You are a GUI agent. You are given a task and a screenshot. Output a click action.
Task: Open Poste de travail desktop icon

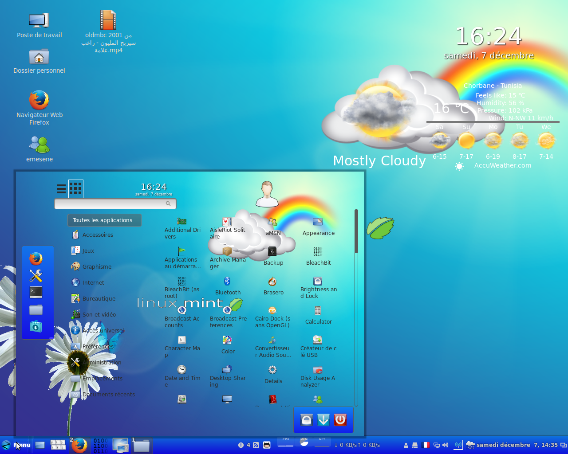(39, 26)
